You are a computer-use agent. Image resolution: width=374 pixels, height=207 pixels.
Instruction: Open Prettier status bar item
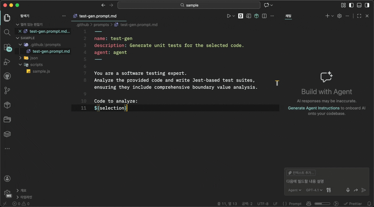coord(353,204)
